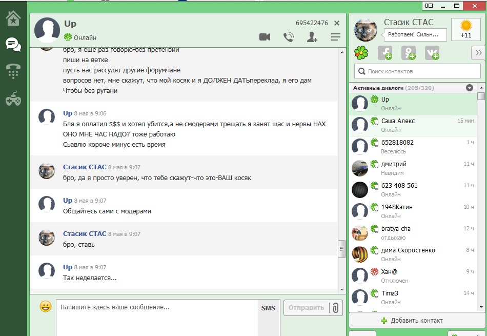The width and height of the screenshot is (487, 336).
Task: Click the contact list scrollbar thumb
Action: coord(481,96)
